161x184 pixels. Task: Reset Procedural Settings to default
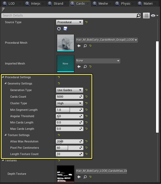point(59,77)
